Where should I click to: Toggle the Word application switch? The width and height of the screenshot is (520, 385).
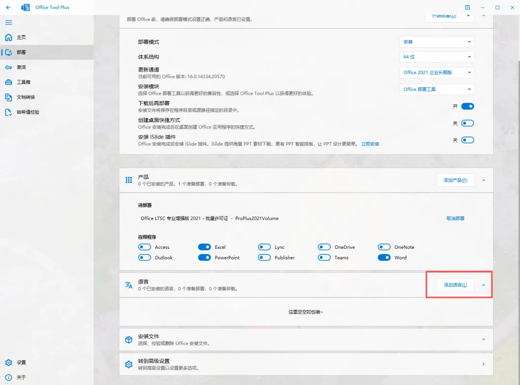click(384, 257)
